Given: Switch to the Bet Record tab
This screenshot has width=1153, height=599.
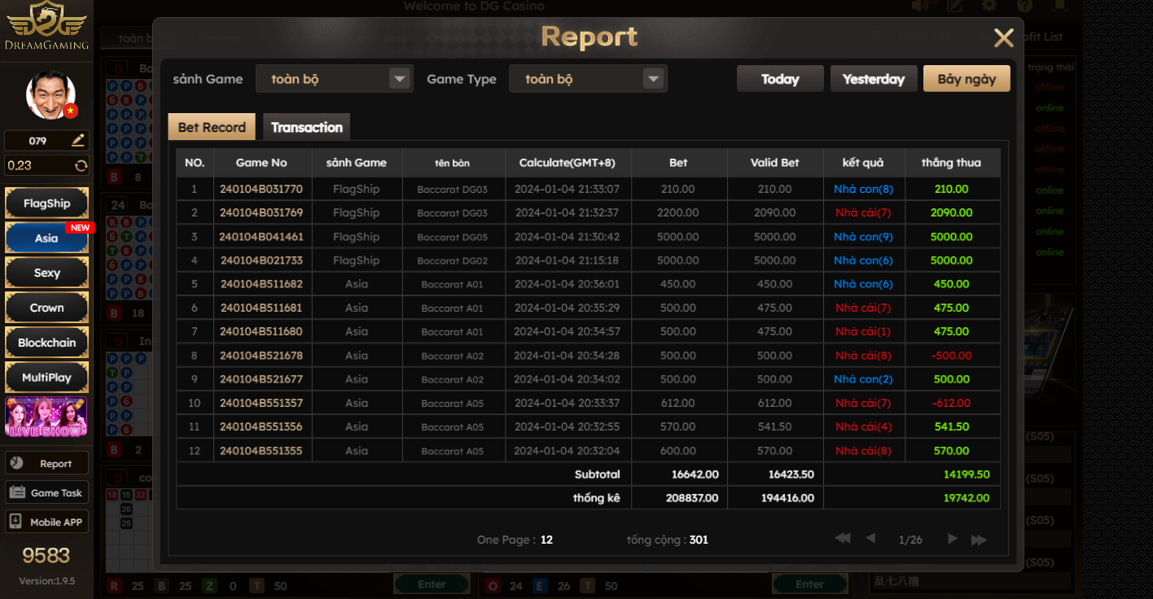Looking at the screenshot, I should [212, 127].
